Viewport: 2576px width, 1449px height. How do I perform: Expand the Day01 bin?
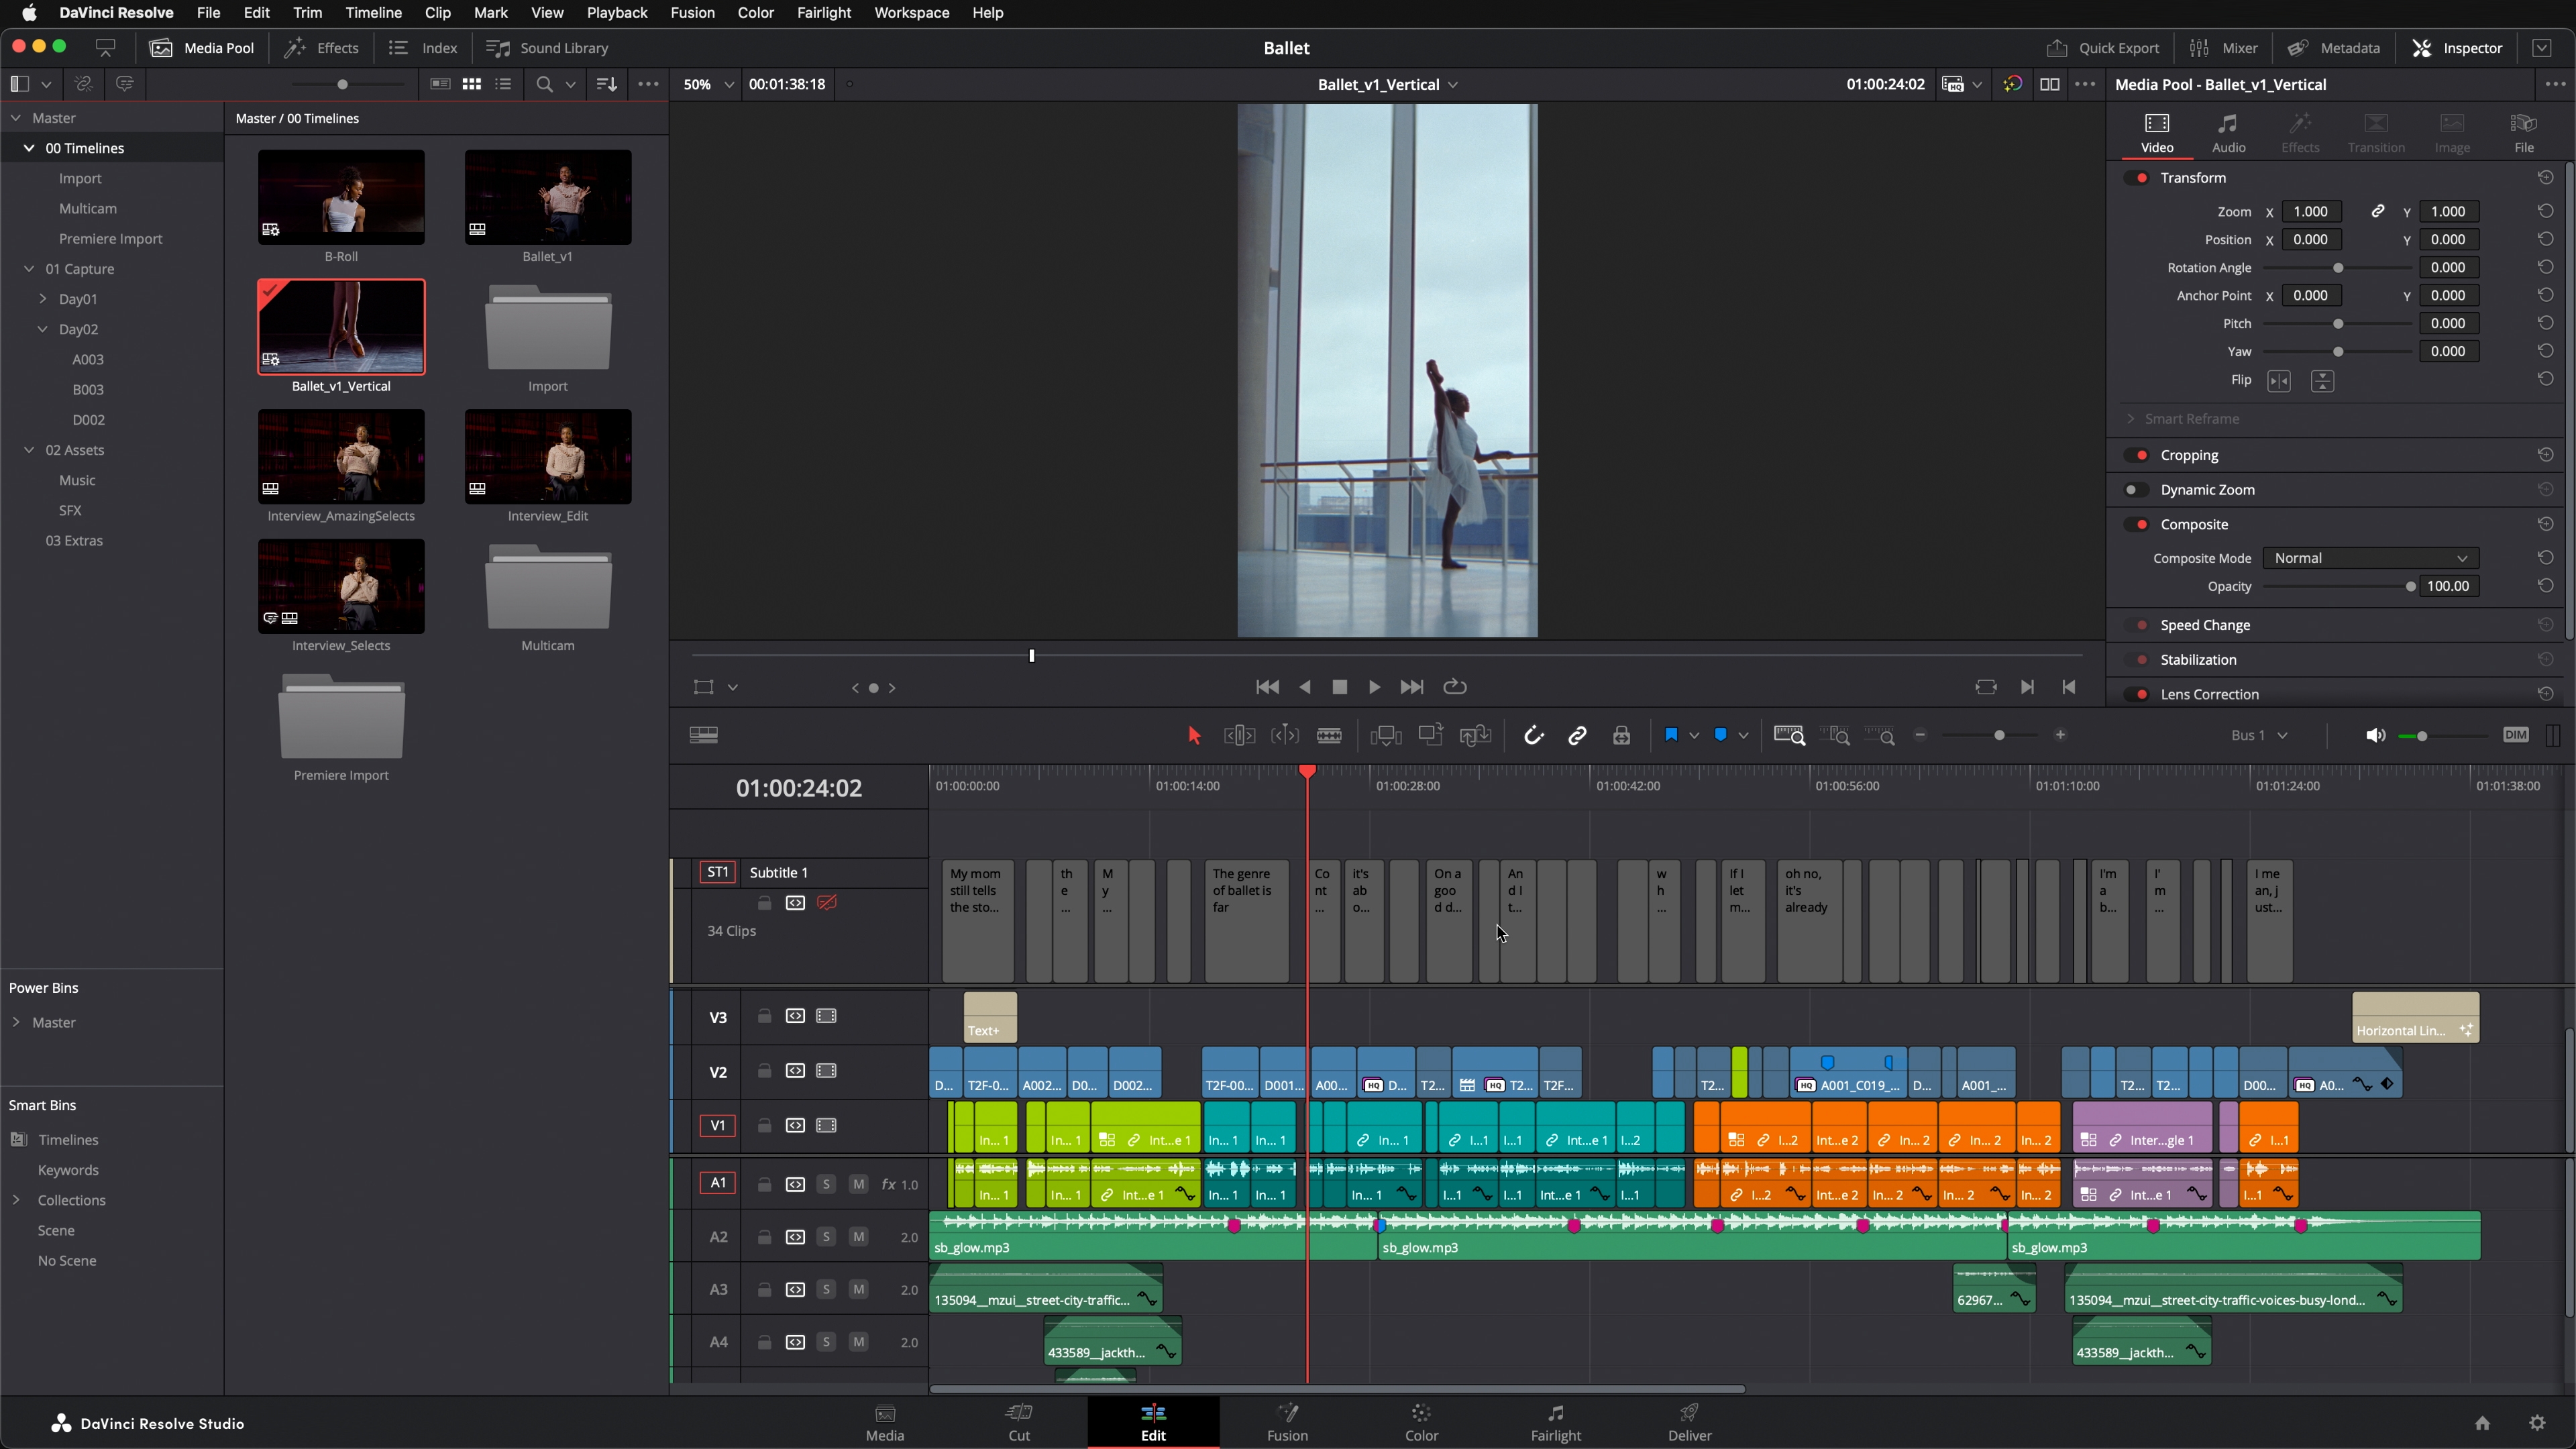[x=43, y=299]
